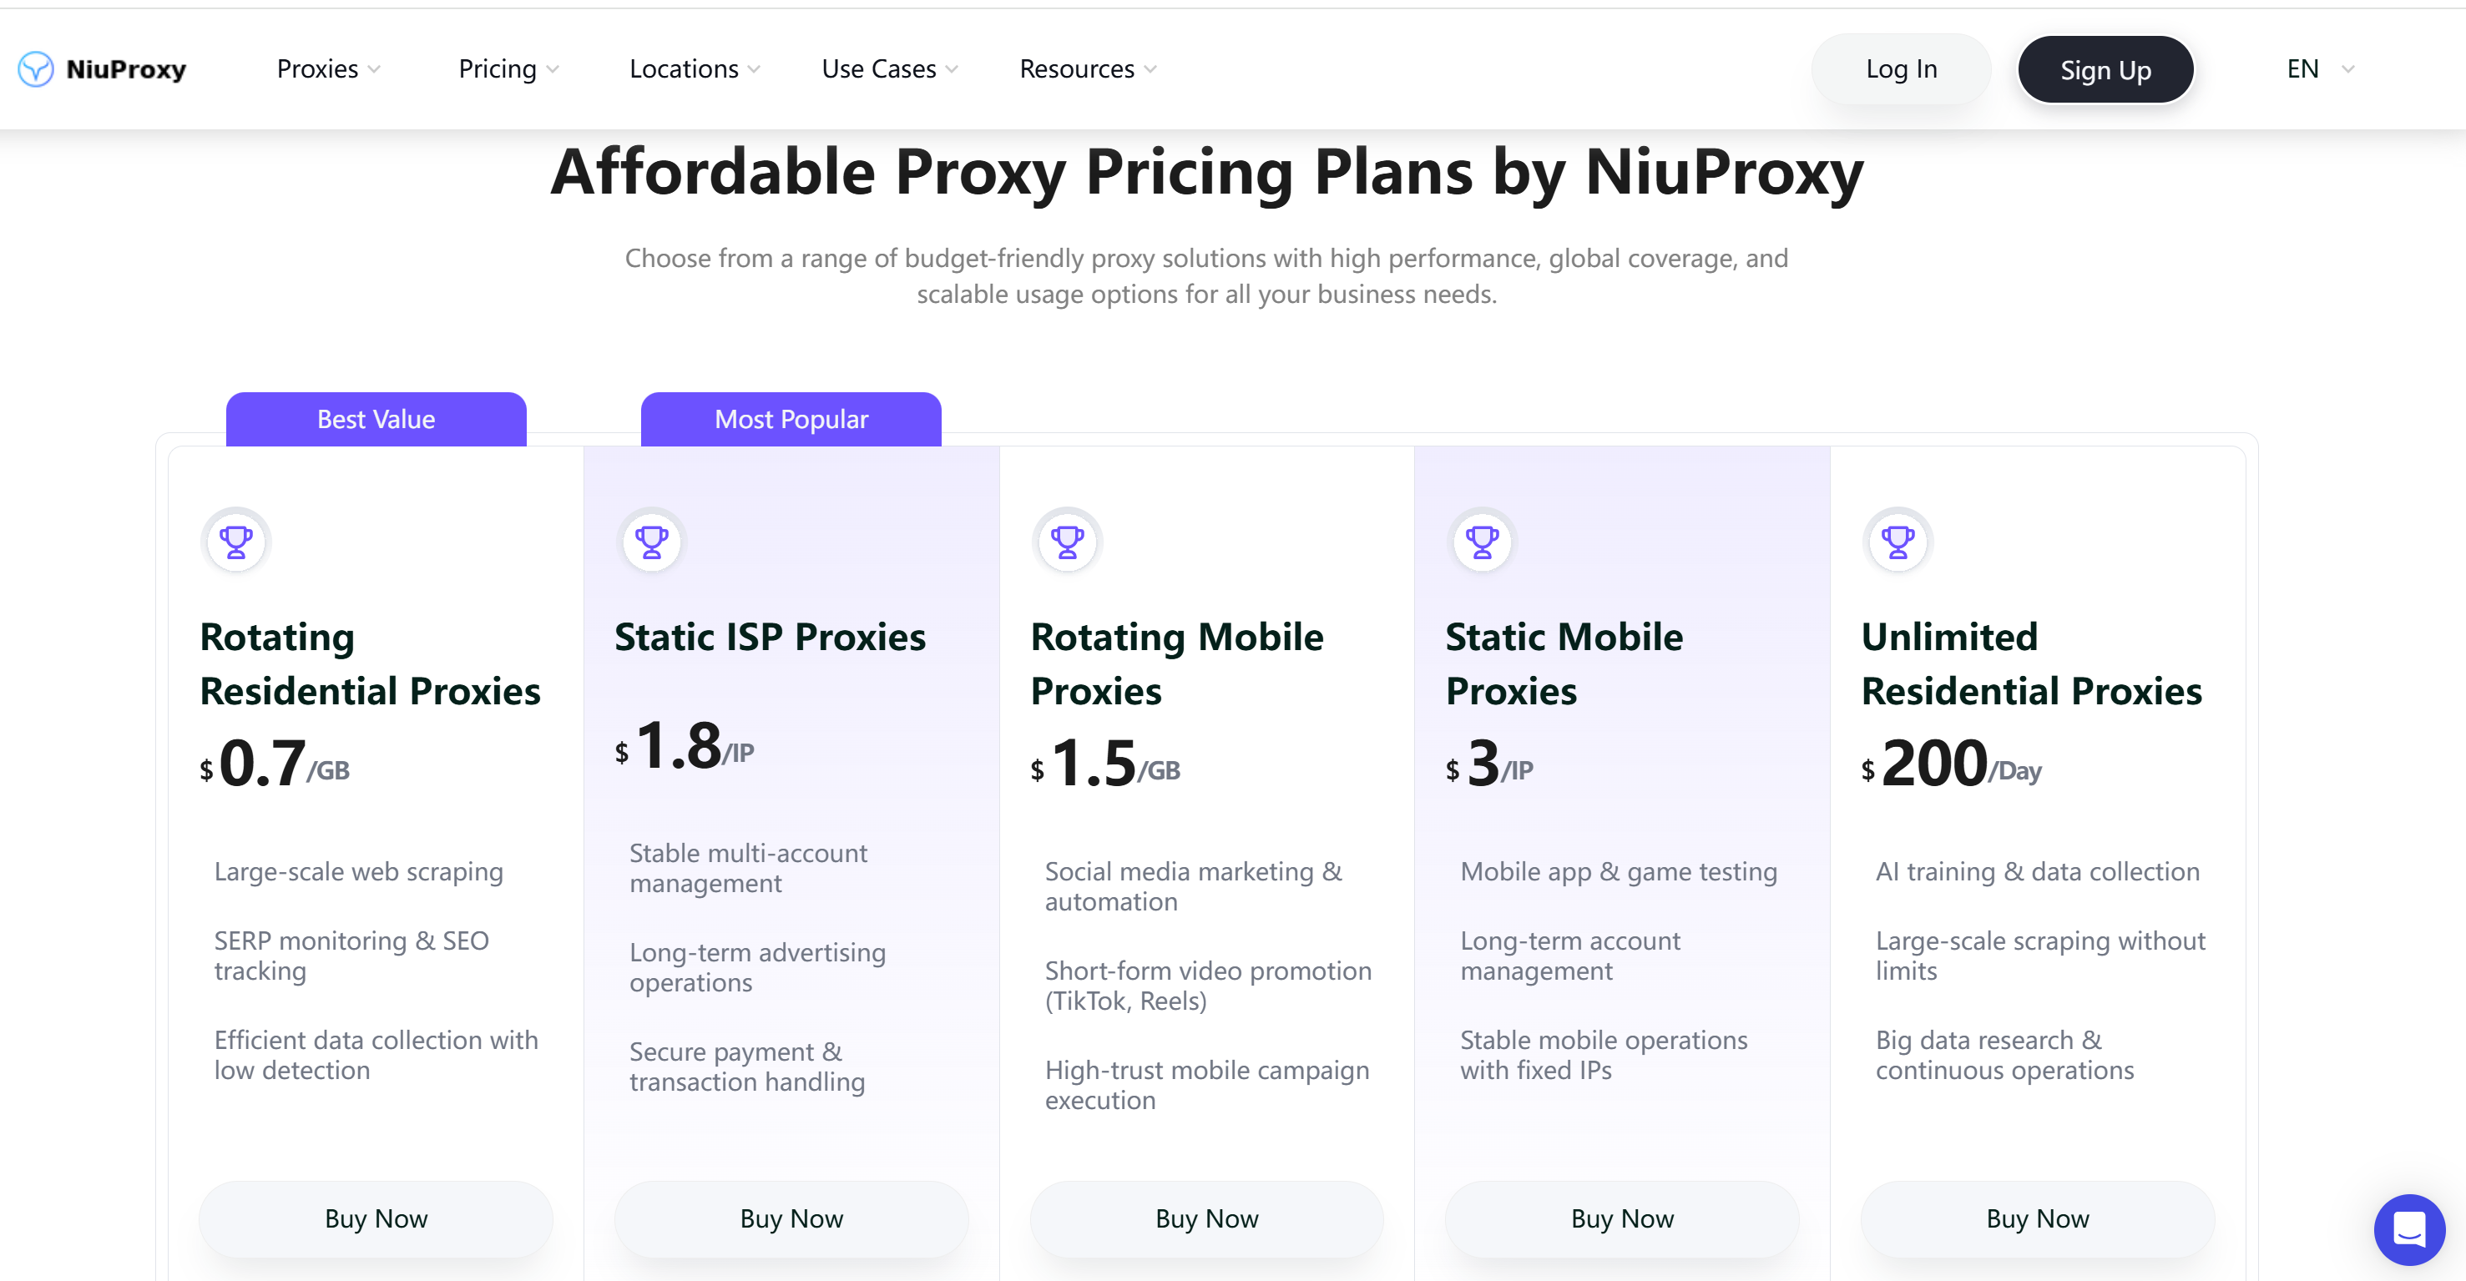Click the trophy icon above Rotating Mobile Proxies

point(1068,542)
